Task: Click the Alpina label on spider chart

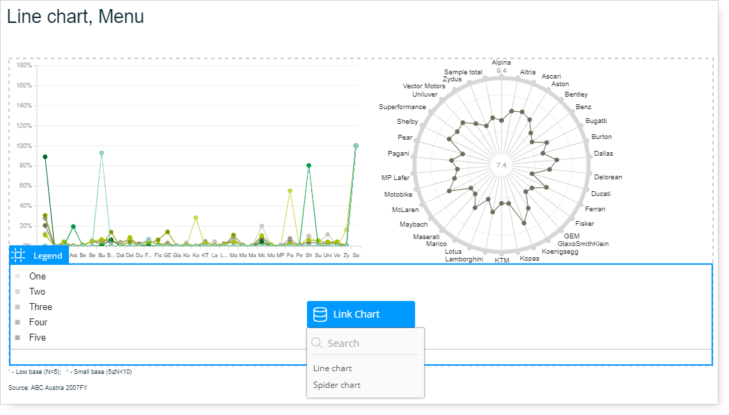Action: 501,62
